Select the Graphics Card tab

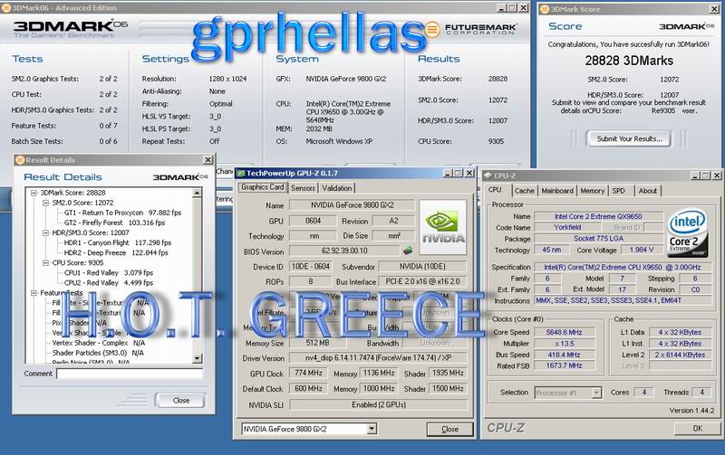(262, 187)
